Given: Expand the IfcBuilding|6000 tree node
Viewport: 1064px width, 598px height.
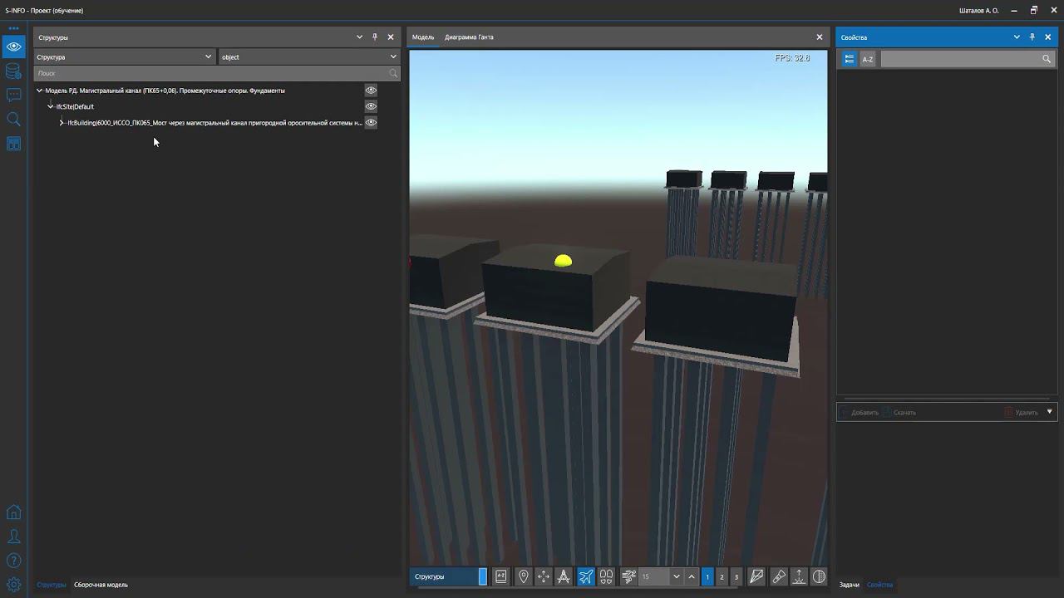Looking at the screenshot, I should [x=62, y=123].
